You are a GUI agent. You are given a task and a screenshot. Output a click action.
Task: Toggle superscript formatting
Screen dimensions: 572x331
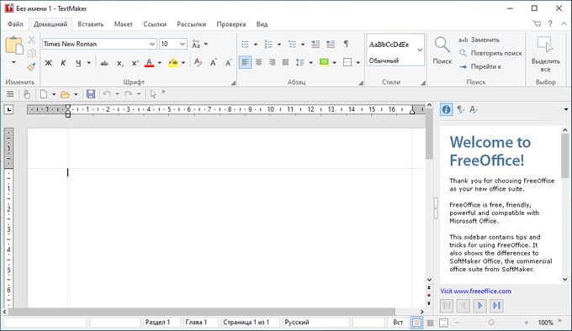pyautogui.click(x=135, y=63)
